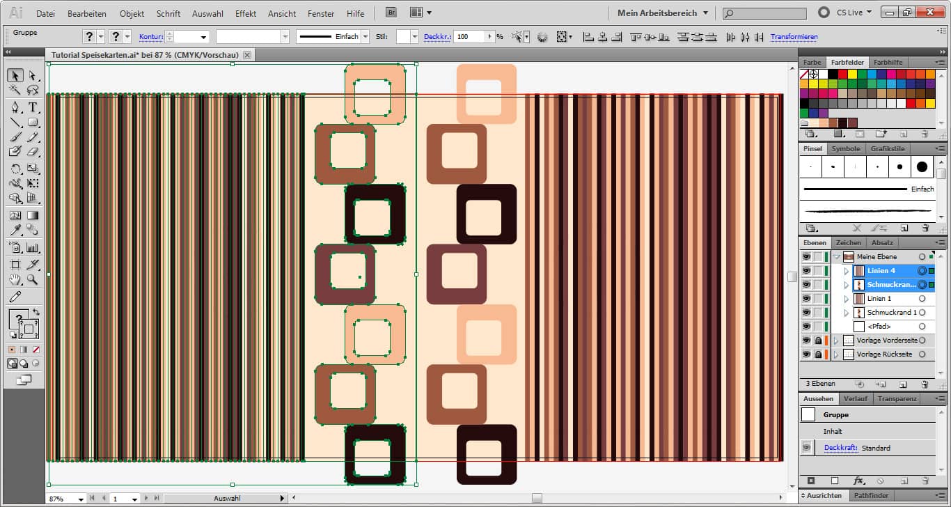Click the Deckkraft link in Aussehen panel
The width and height of the screenshot is (951, 507).
click(840, 448)
